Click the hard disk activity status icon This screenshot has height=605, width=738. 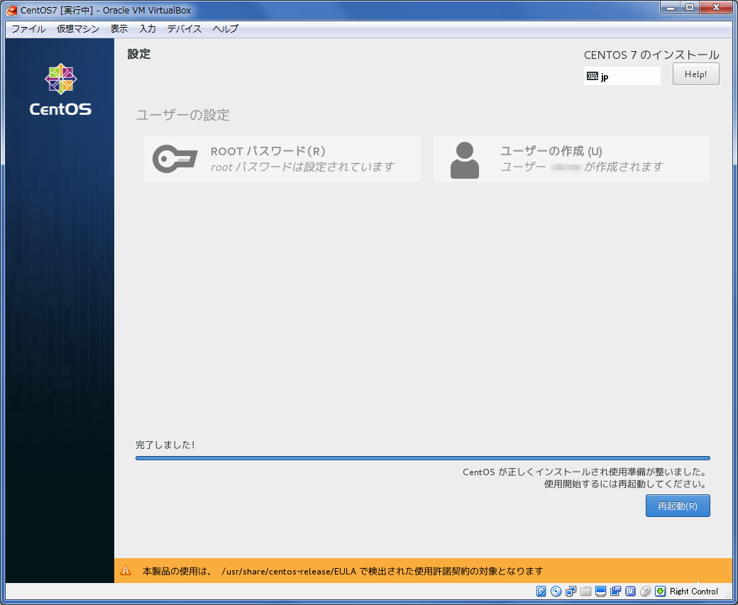pos(541,592)
